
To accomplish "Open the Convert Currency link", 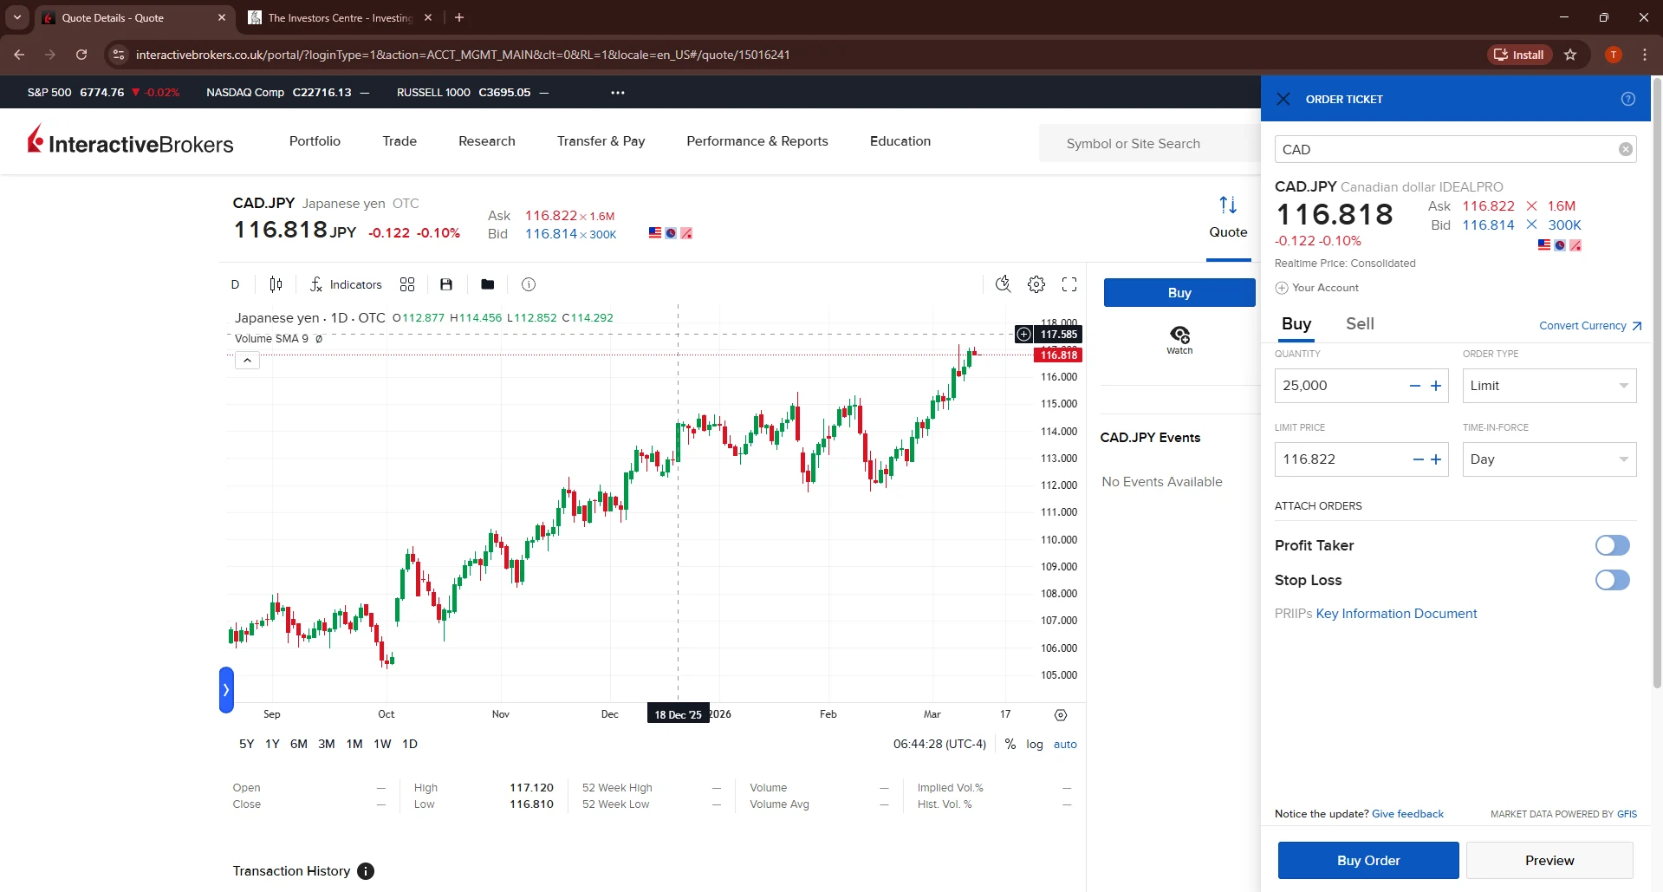I will click(x=1590, y=326).
